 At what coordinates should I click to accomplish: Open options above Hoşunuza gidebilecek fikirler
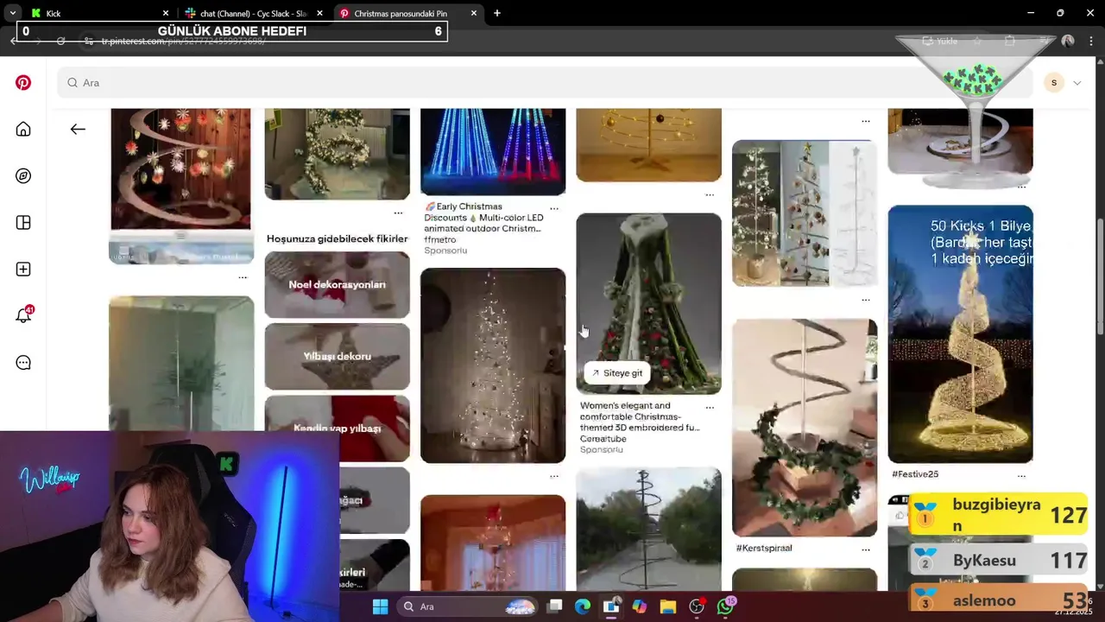[x=398, y=213]
